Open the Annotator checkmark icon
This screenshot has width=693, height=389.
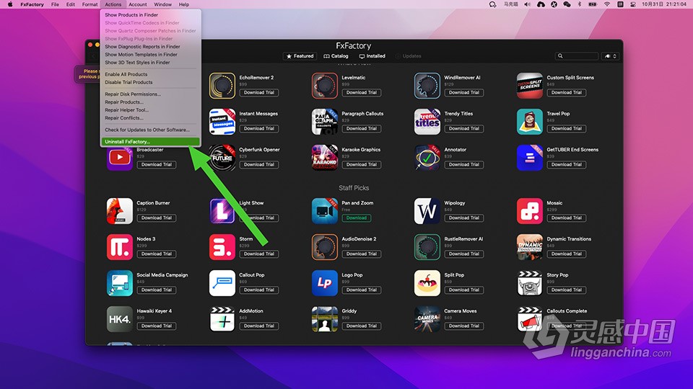427,158
